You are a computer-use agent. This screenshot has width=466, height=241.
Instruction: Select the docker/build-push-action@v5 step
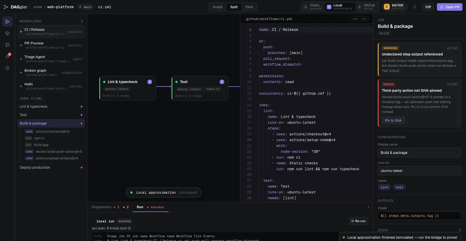tap(54, 152)
